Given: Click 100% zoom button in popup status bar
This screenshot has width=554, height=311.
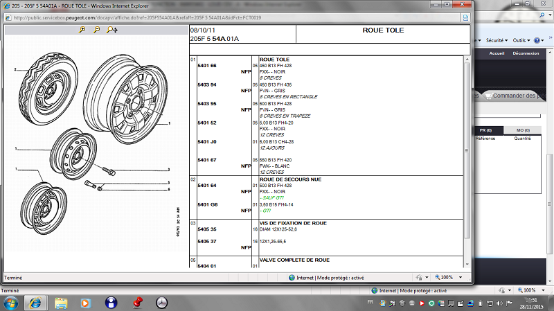Looking at the screenshot, I should pyautogui.click(x=444, y=278).
